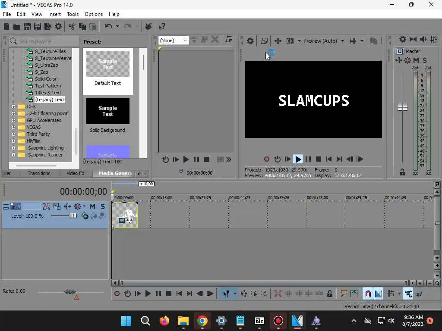Click the New project icon
The height and width of the screenshot is (331, 442).
click(6, 26)
